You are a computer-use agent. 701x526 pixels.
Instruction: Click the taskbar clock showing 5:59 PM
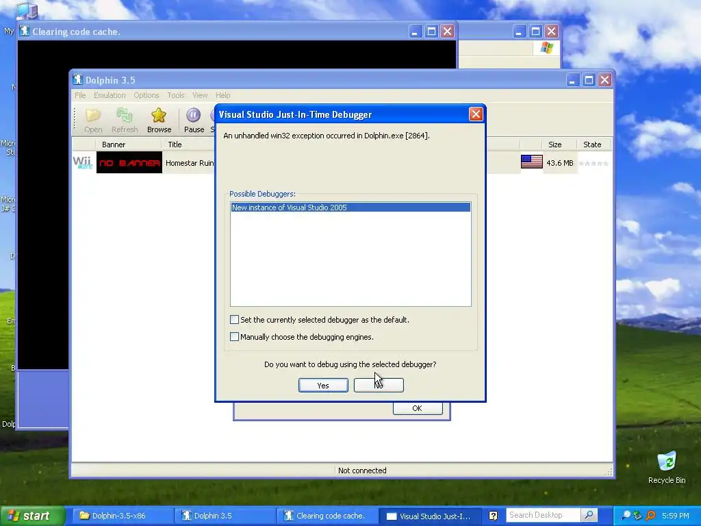[675, 516]
